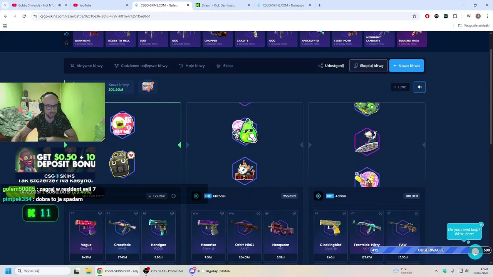The width and height of the screenshot is (493, 277).
Task: Select the Vogue Glock-18 skin card
Action: point(86,235)
